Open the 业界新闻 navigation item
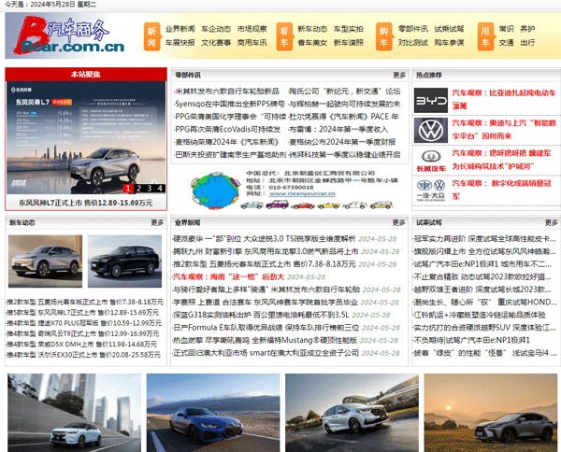The image size is (561, 452). coord(180,29)
